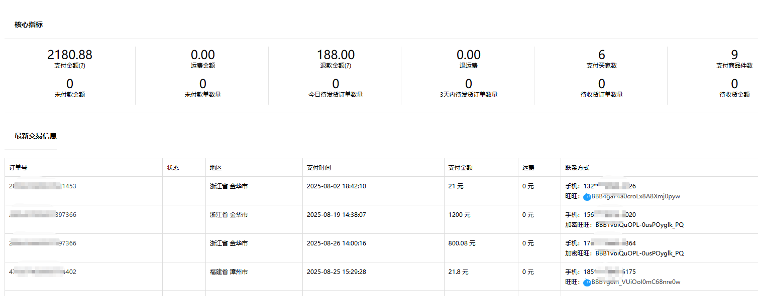Select the 运费 column header
Viewport: 758px width, 296px height.
pyautogui.click(x=528, y=168)
